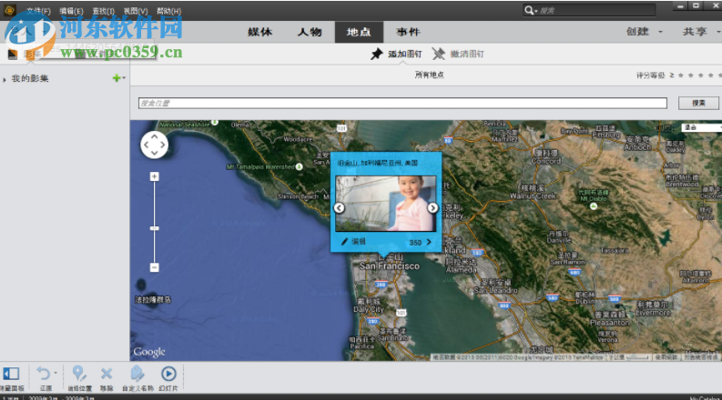722x400 pixels.
Task: Click the map zoom out minus button
Action: tap(154, 267)
